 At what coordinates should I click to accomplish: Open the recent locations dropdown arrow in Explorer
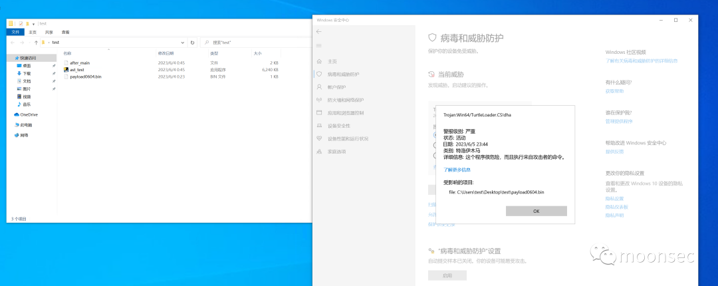click(29, 42)
